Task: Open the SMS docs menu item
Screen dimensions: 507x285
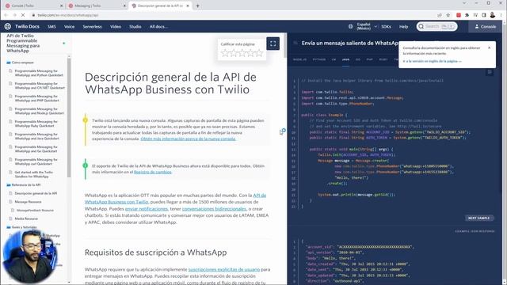Action: (51, 26)
